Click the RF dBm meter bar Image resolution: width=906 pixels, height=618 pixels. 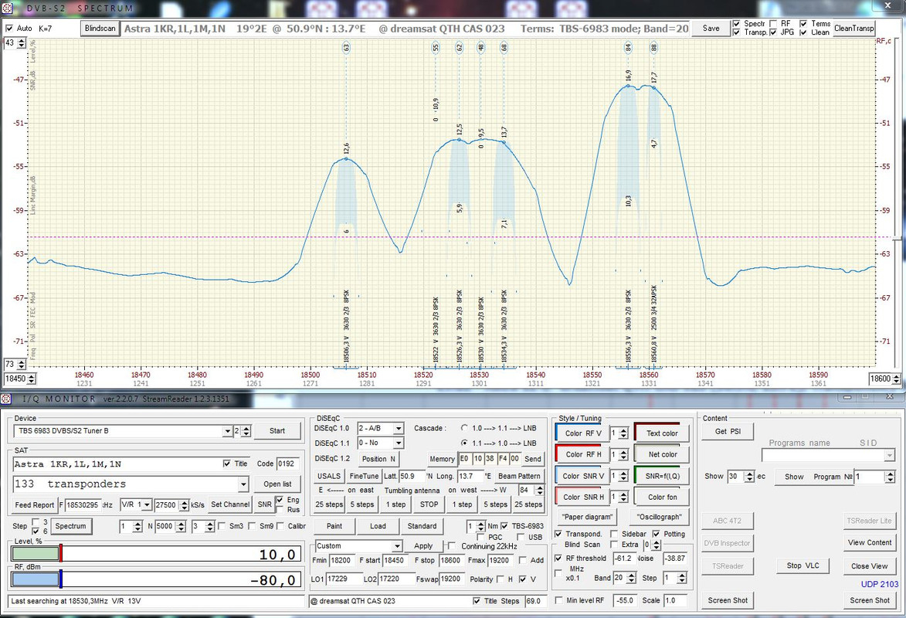click(156, 579)
